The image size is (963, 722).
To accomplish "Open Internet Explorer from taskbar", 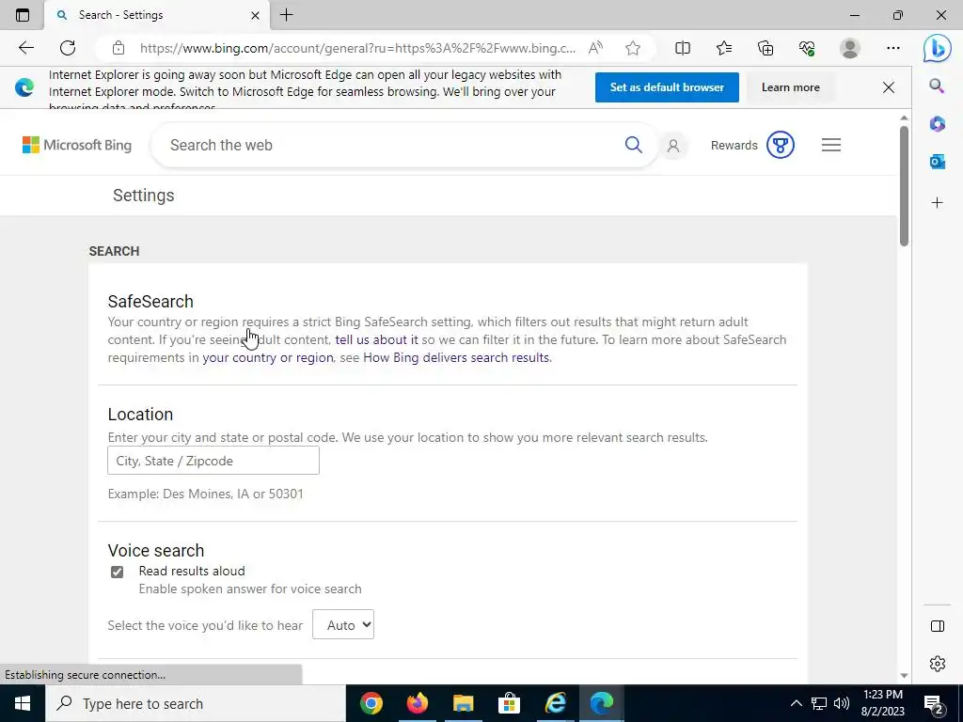I will tap(555, 703).
